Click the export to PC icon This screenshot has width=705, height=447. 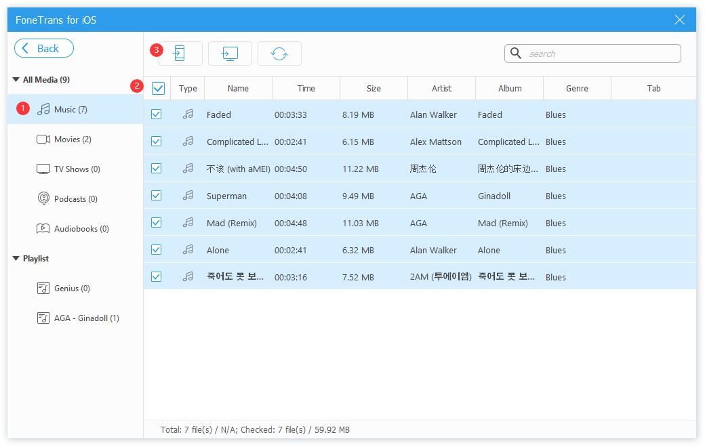230,54
